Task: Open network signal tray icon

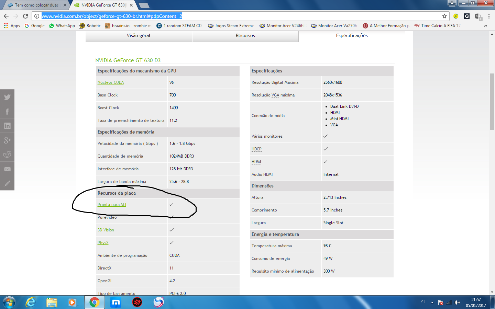Action: point(449,302)
